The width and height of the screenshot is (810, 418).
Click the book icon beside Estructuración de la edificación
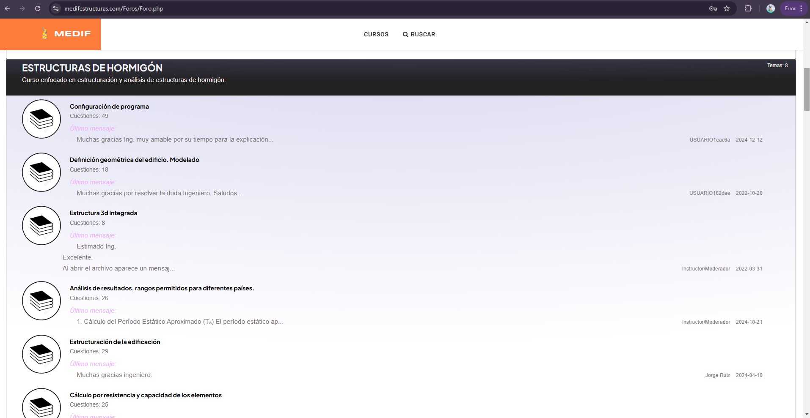(41, 354)
